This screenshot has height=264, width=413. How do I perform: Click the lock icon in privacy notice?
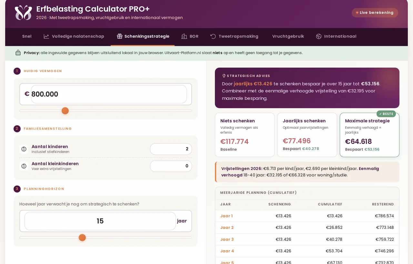coord(18,53)
